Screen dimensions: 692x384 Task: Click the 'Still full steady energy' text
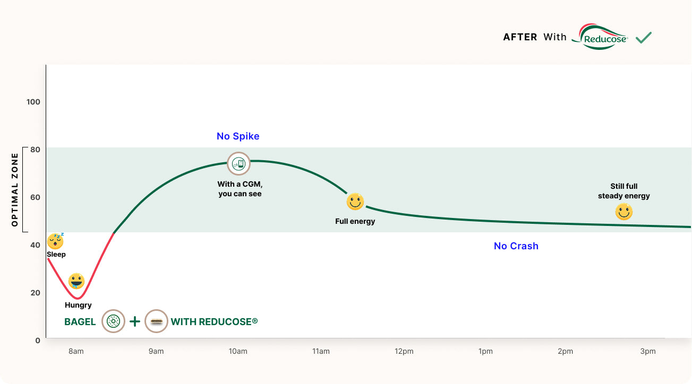coord(624,191)
